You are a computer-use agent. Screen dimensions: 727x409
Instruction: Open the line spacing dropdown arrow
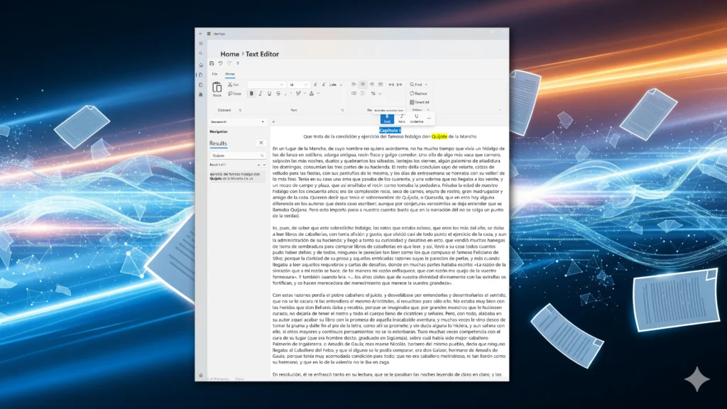(x=381, y=94)
